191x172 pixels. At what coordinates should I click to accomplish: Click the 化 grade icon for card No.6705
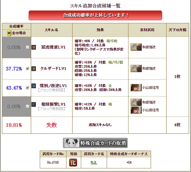[x=73, y=162]
